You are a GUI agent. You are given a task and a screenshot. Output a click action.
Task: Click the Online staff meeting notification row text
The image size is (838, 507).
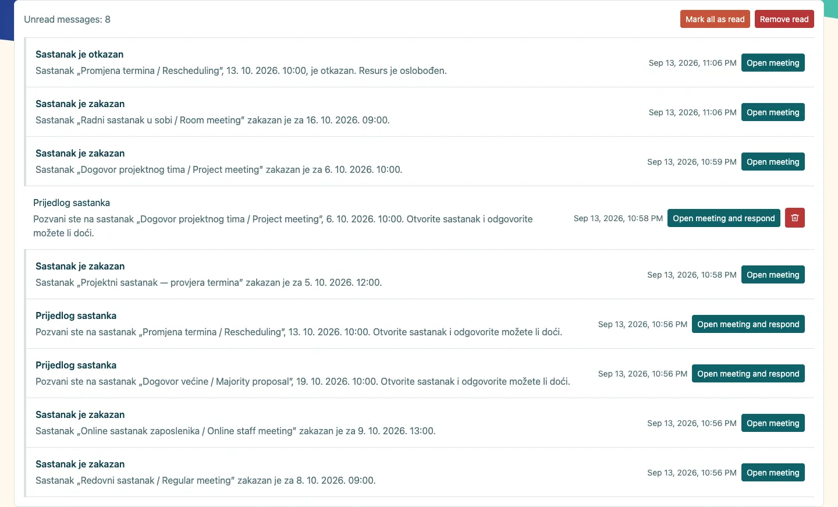(236, 431)
